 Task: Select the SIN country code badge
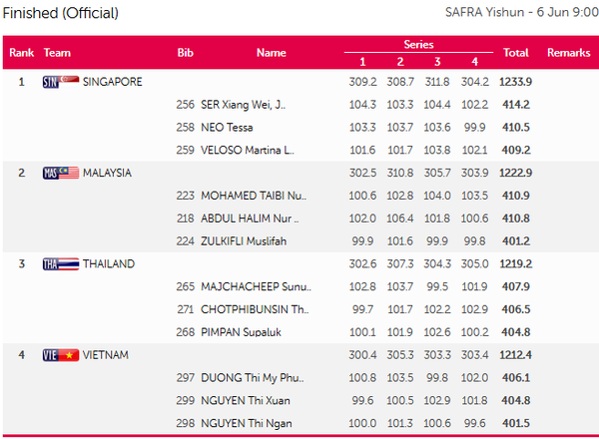click(x=51, y=81)
